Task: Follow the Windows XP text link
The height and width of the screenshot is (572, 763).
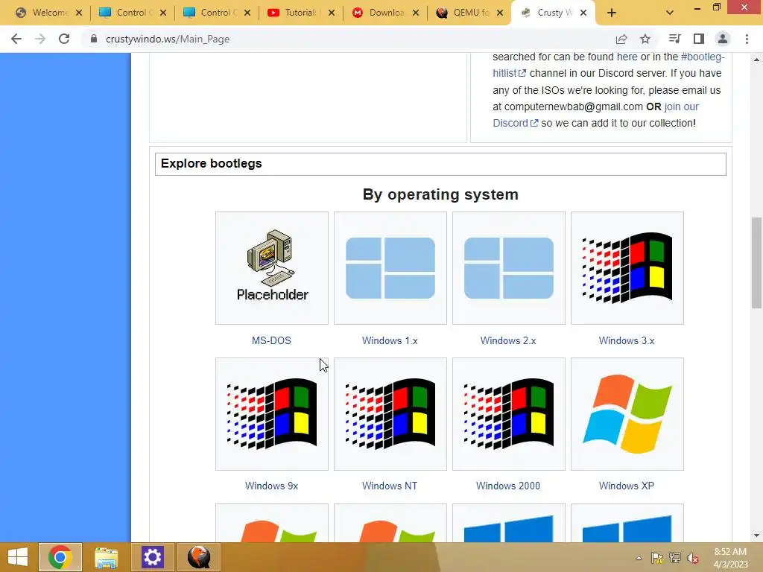Action: pos(626,486)
